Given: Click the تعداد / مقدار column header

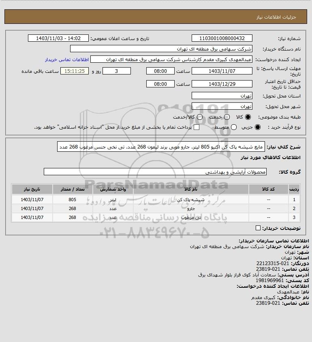Looking at the screenshot, I should click(x=73, y=189).
